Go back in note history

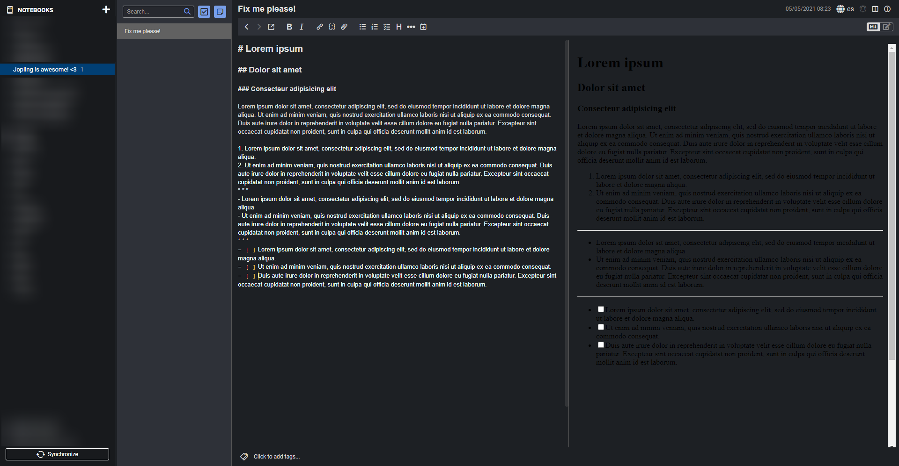pos(247,27)
